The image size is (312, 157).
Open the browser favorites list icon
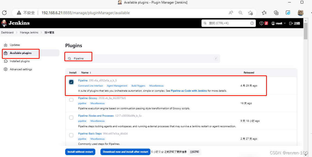264,13
